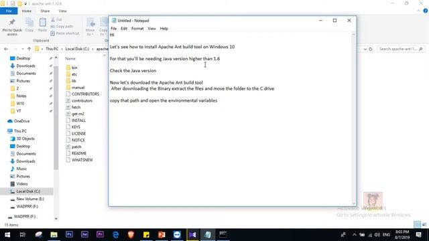Go up one folder level in Explorer

[29, 49]
